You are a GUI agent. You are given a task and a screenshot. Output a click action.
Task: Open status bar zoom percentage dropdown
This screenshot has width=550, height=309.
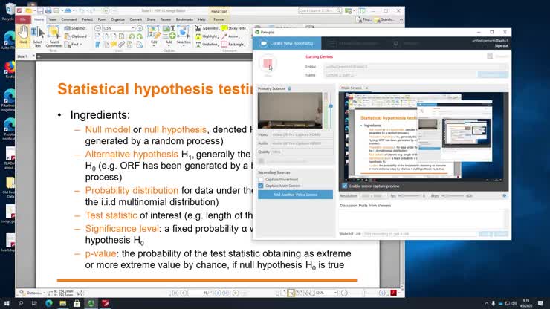[x=335, y=293]
